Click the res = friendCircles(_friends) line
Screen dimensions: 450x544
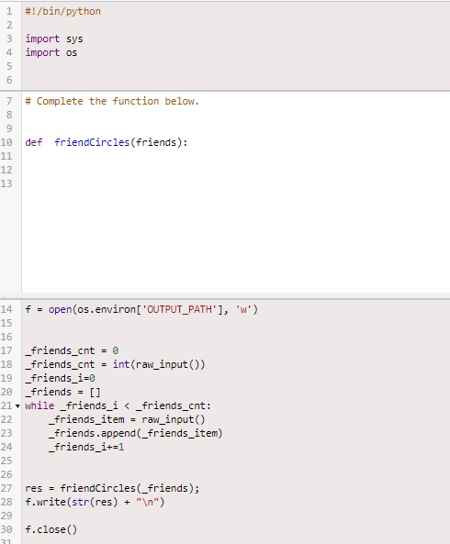[112, 488]
